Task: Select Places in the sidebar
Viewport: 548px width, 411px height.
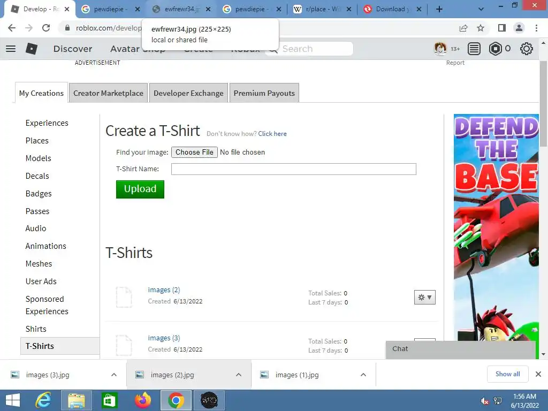Action: click(x=37, y=141)
